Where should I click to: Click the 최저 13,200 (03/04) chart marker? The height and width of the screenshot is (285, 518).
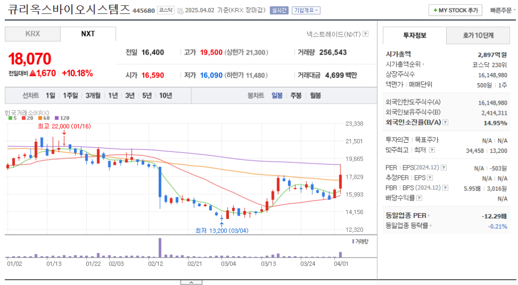click(221, 230)
